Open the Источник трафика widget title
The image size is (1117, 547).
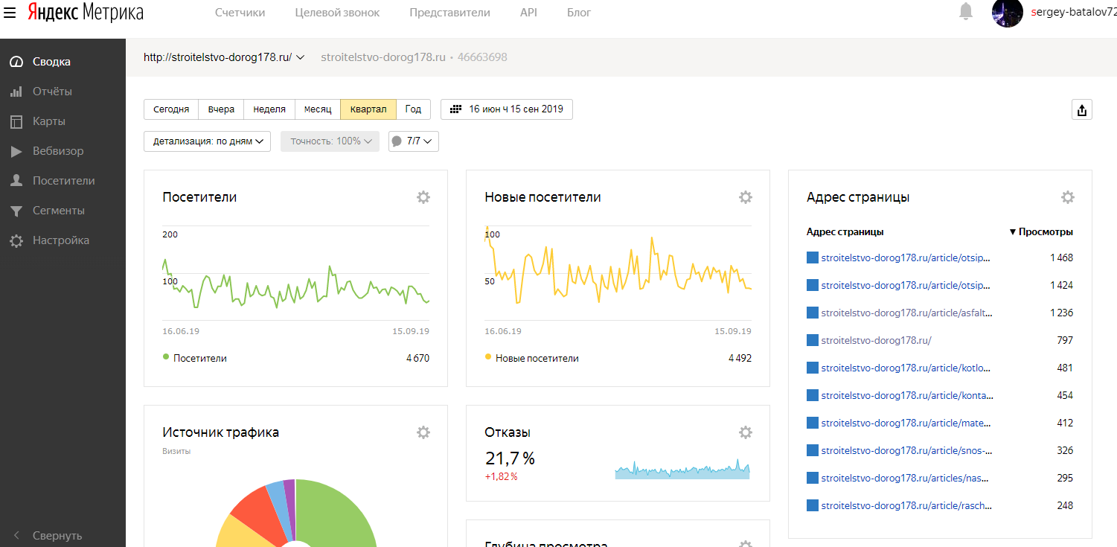[x=221, y=432]
